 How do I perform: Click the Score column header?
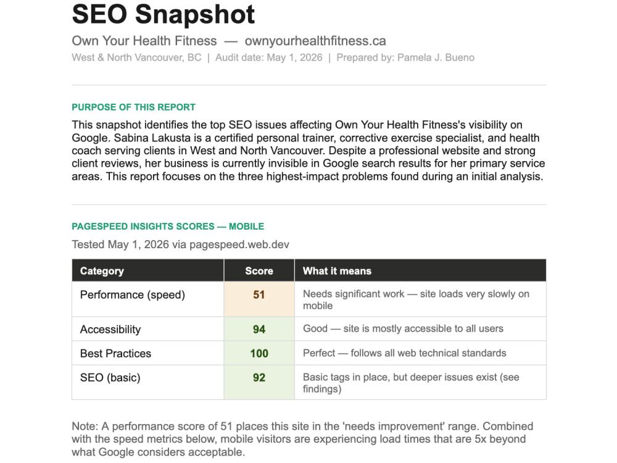point(259,270)
